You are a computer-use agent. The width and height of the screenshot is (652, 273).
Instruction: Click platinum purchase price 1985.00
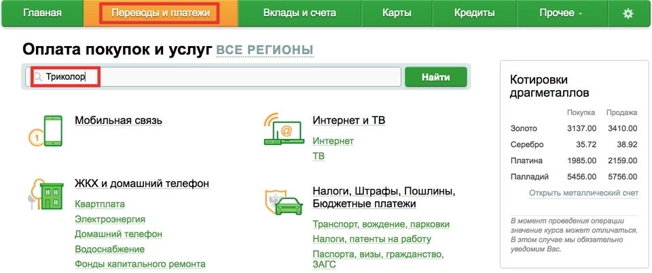coord(582,161)
